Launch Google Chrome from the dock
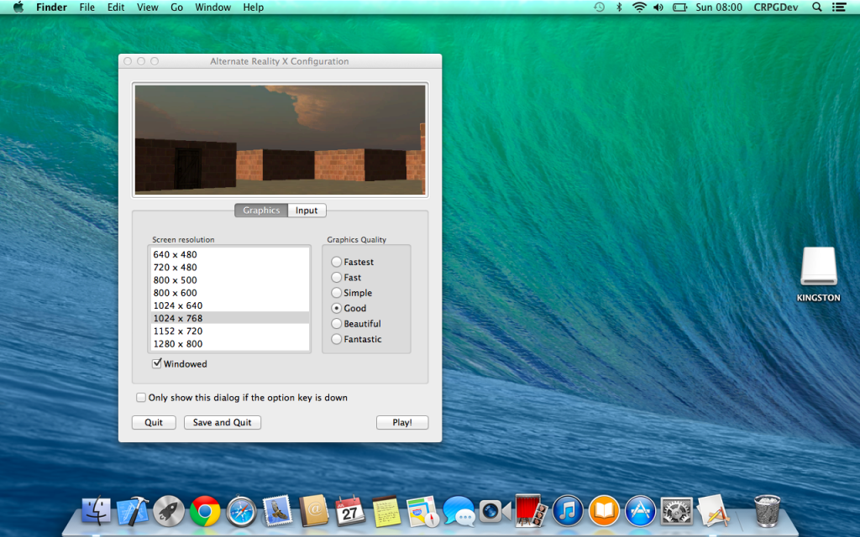The height and width of the screenshot is (537, 860). pyautogui.click(x=205, y=511)
